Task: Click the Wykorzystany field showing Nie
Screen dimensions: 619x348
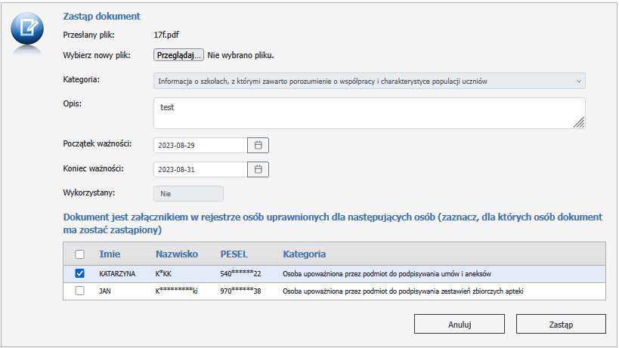Action: point(188,194)
